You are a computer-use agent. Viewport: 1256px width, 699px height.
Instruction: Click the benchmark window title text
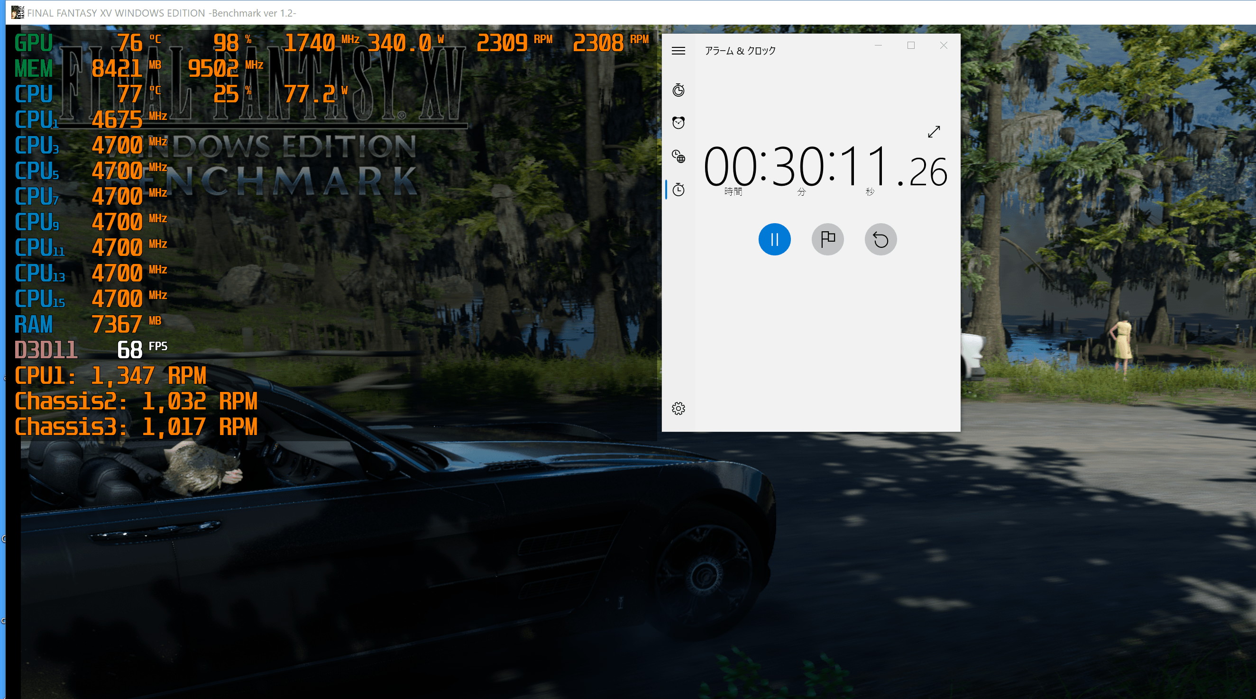pyautogui.click(x=161, y=13)
